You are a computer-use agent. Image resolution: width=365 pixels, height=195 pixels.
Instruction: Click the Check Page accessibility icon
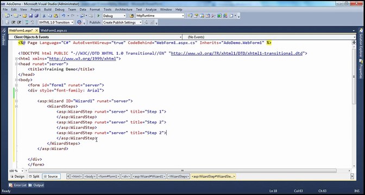pos(79,22)
